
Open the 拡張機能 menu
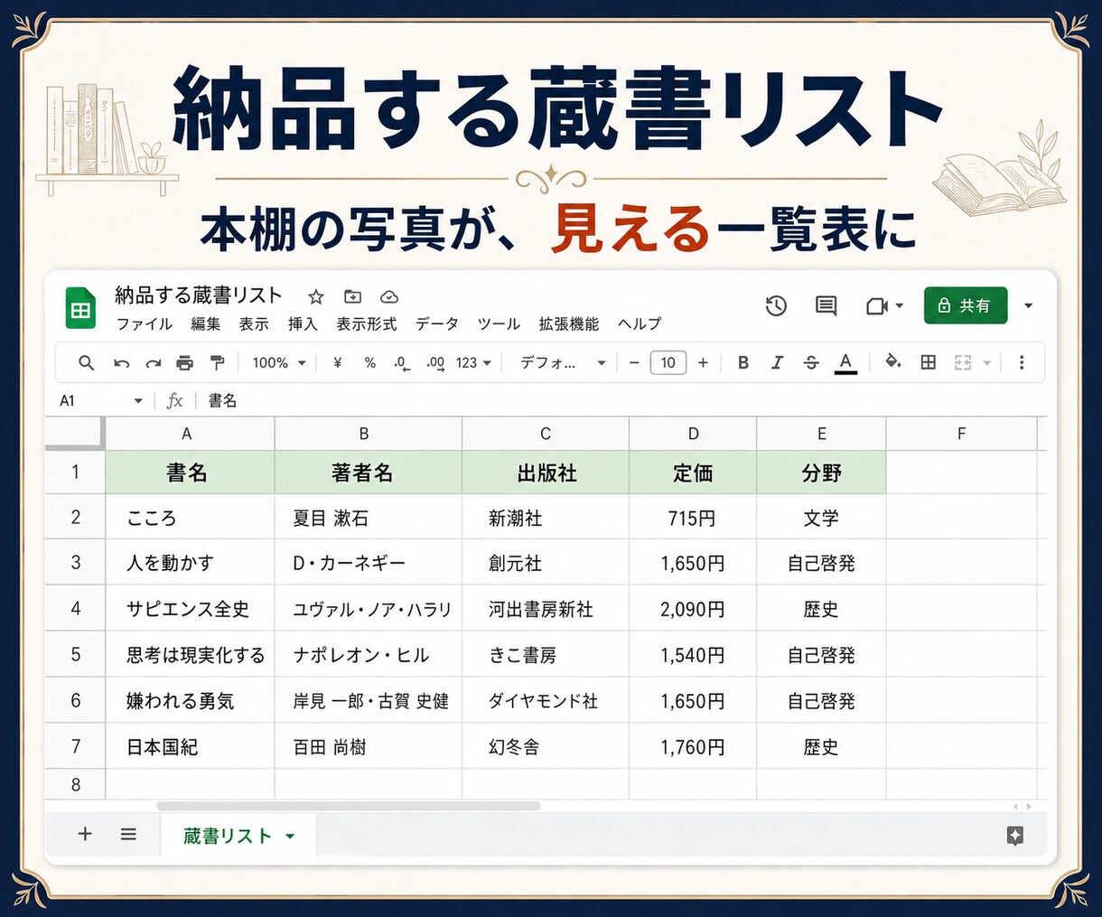point(569,324)
